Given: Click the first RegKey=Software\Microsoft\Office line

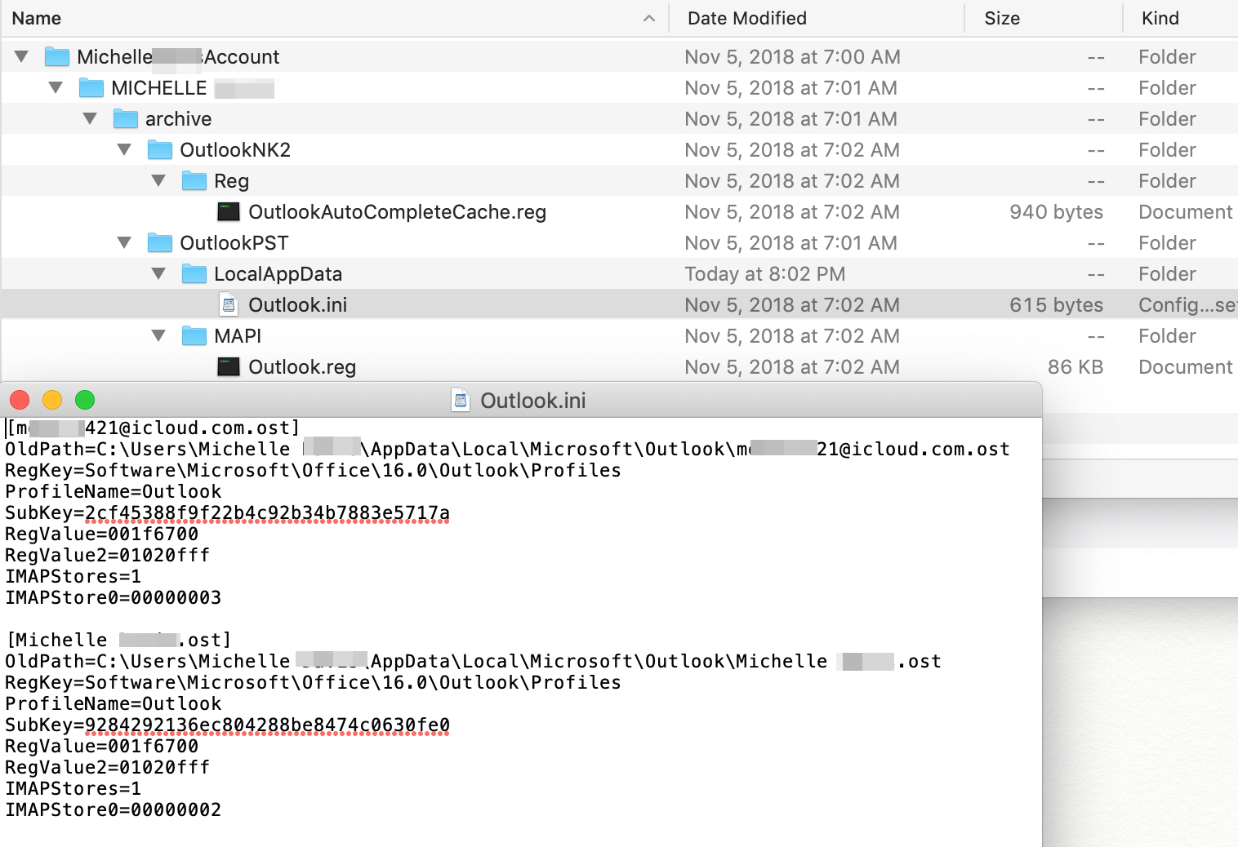Looking at the screenshot, I should pos(313,470).
